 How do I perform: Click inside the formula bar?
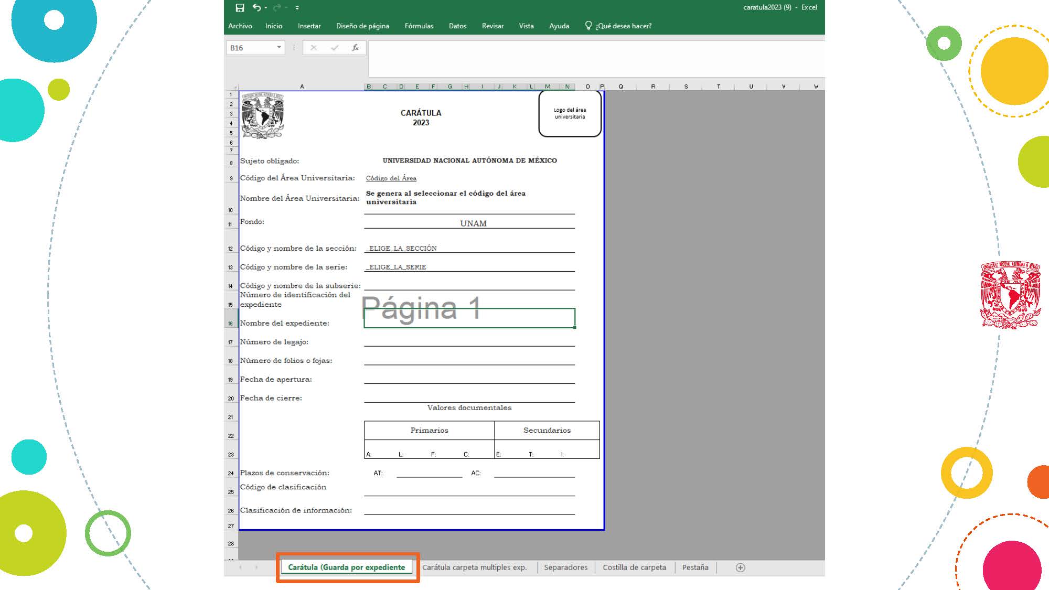596,58
